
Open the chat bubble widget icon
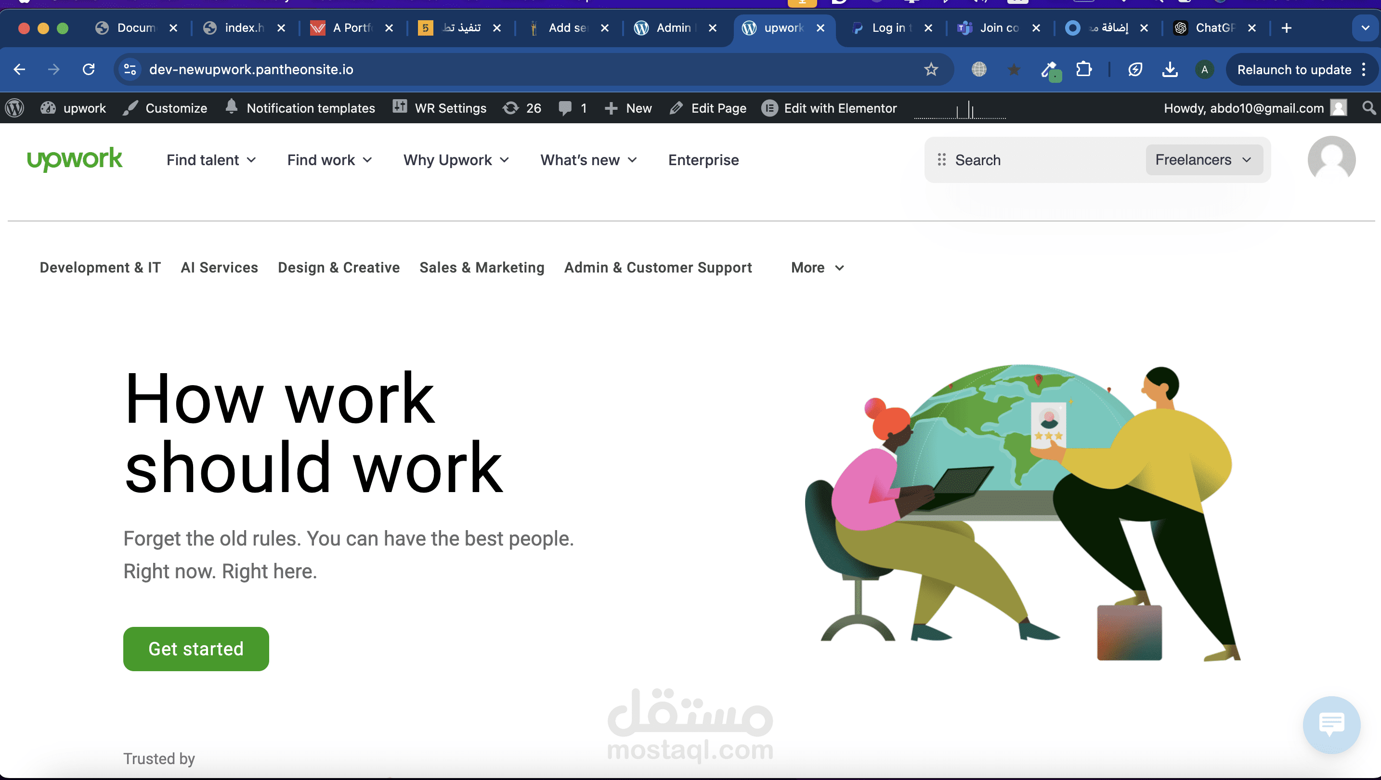pyautogui.click(x=1331, y=724)
